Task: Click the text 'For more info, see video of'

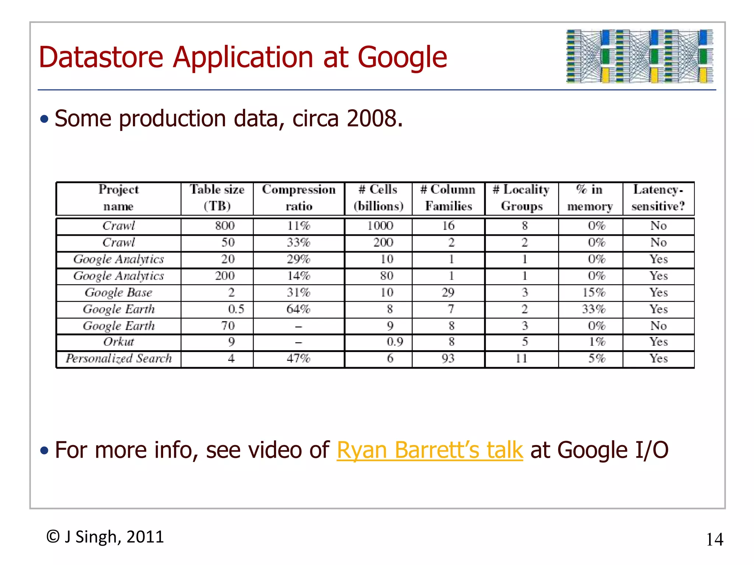Action: 192,450
